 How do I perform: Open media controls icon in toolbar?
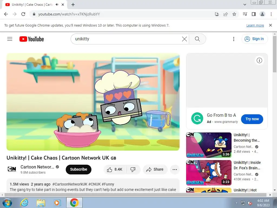click(245, 14)
